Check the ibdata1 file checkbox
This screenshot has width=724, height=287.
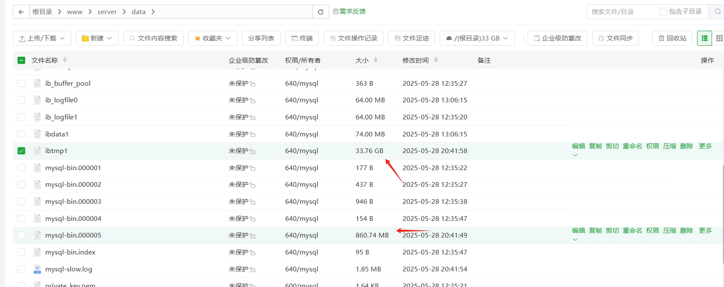click(21, 134)
